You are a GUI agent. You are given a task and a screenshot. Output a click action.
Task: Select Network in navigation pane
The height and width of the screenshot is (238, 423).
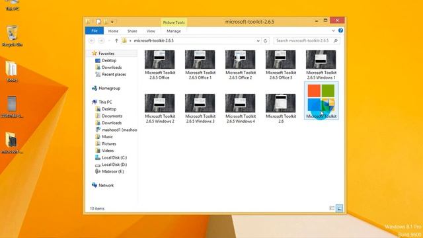tap(106, 185)
